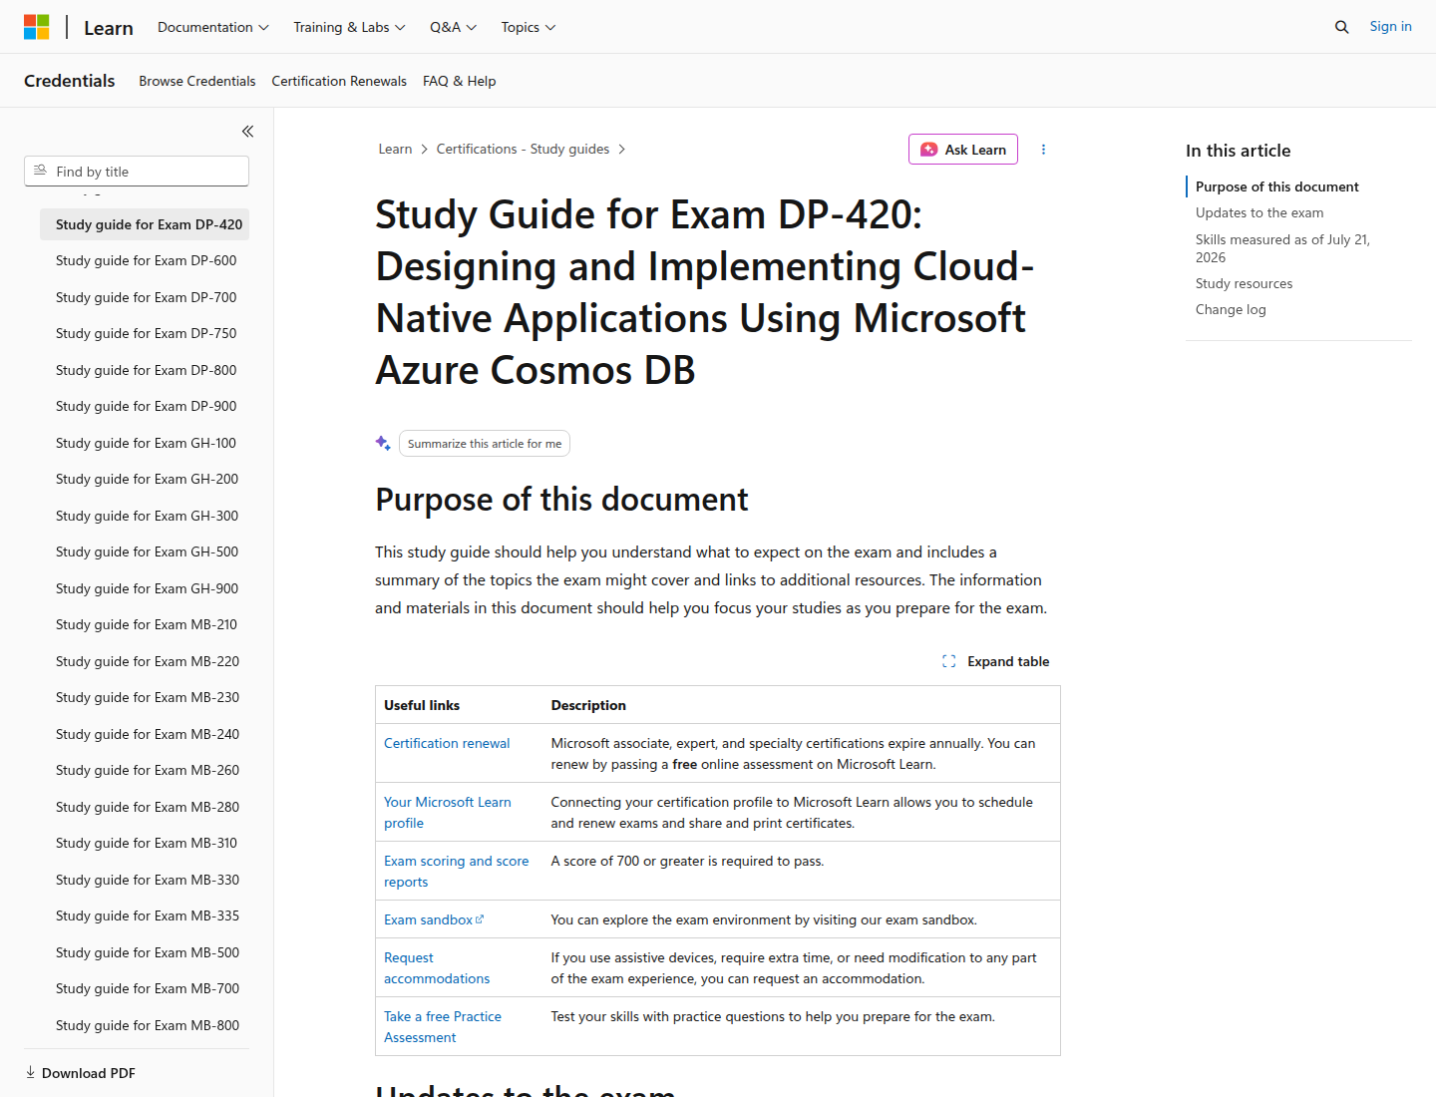Select Study guide for Exam DP-420

(x=145, y=224)
